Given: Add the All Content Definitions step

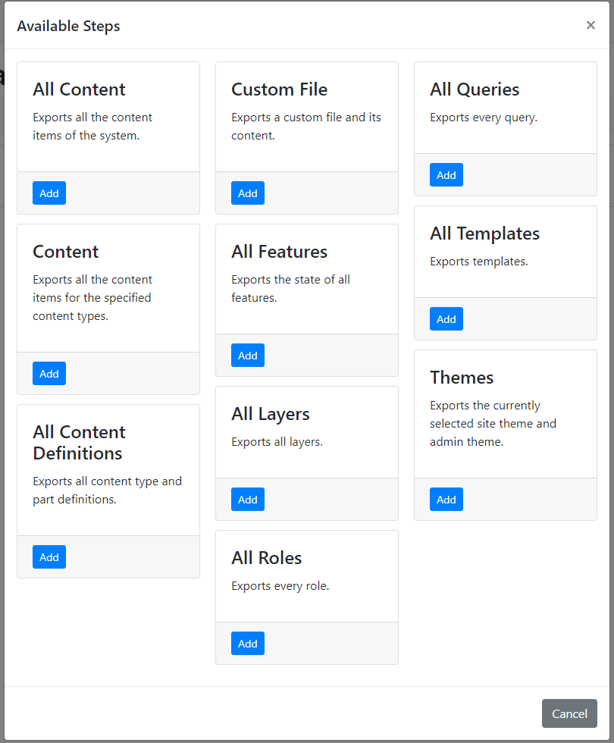Looking at the screenshot, I should 49,556.
